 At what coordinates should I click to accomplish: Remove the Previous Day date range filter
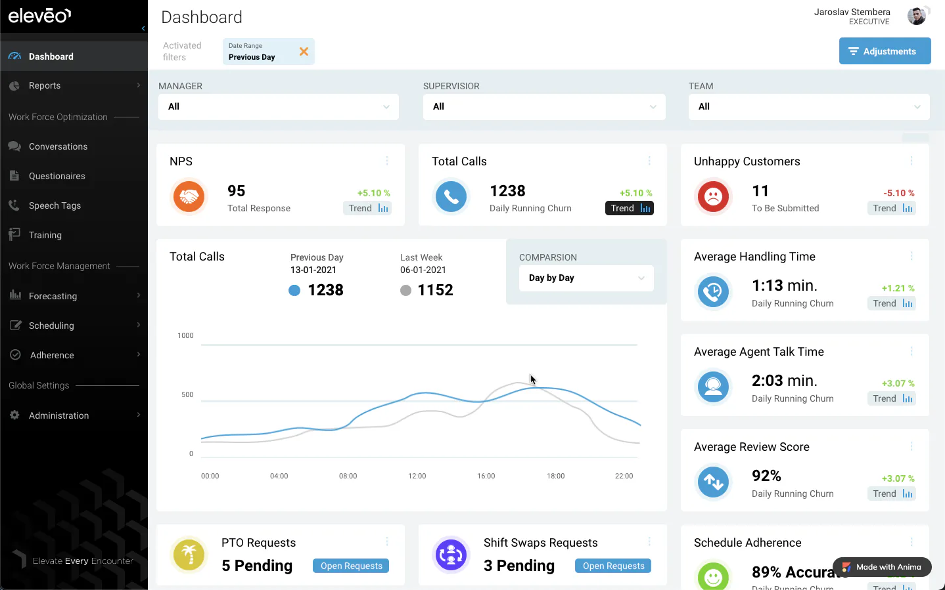pyautogui.click(x=304, y=51)
